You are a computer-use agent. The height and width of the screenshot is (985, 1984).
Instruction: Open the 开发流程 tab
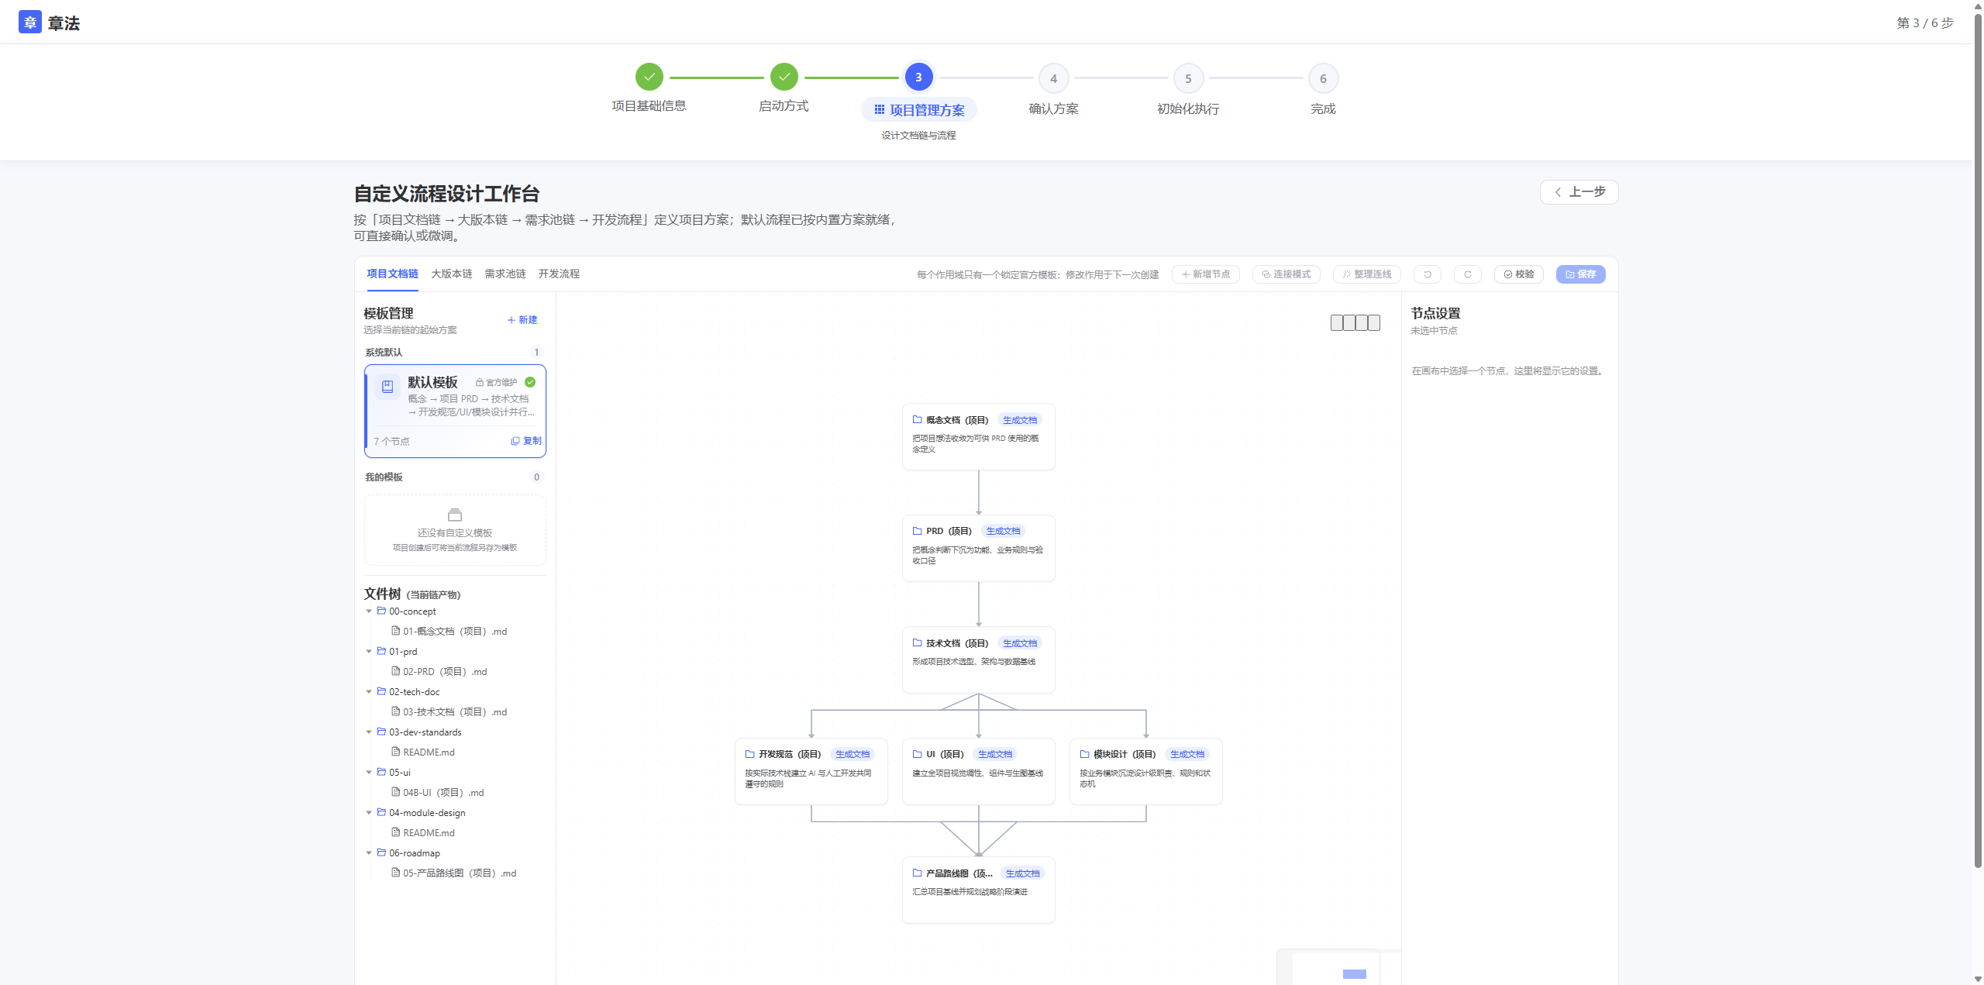(x=559, y=274)
